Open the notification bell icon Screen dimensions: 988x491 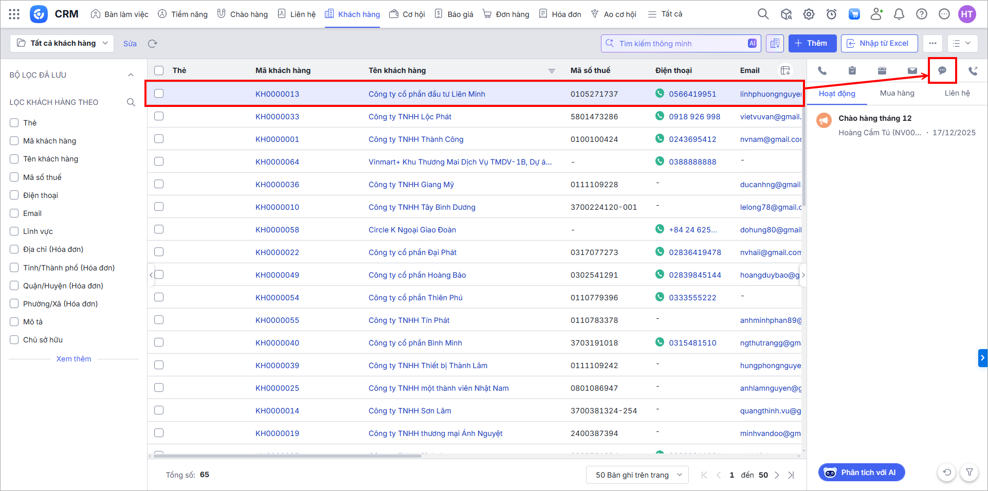899,14
